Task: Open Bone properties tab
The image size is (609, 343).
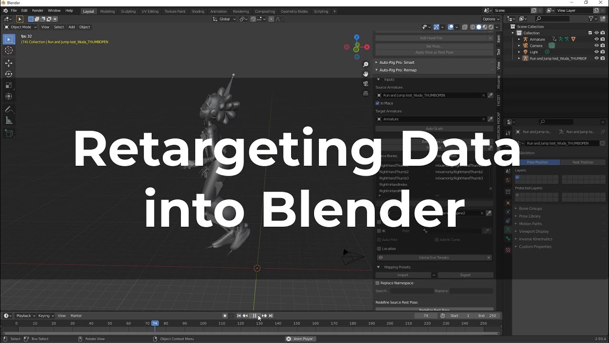Action: tap(508, 239)
